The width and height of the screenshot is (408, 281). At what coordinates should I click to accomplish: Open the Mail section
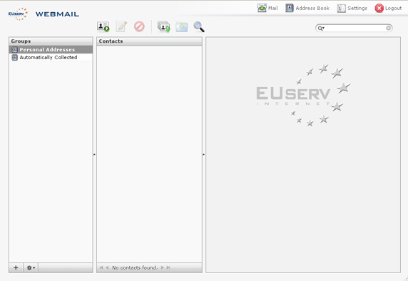[267, 8]
